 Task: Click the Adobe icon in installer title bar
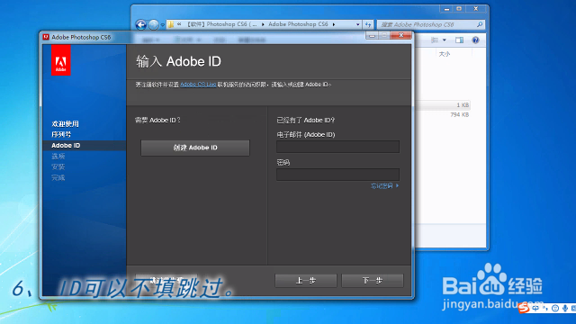tap(46, 37)
